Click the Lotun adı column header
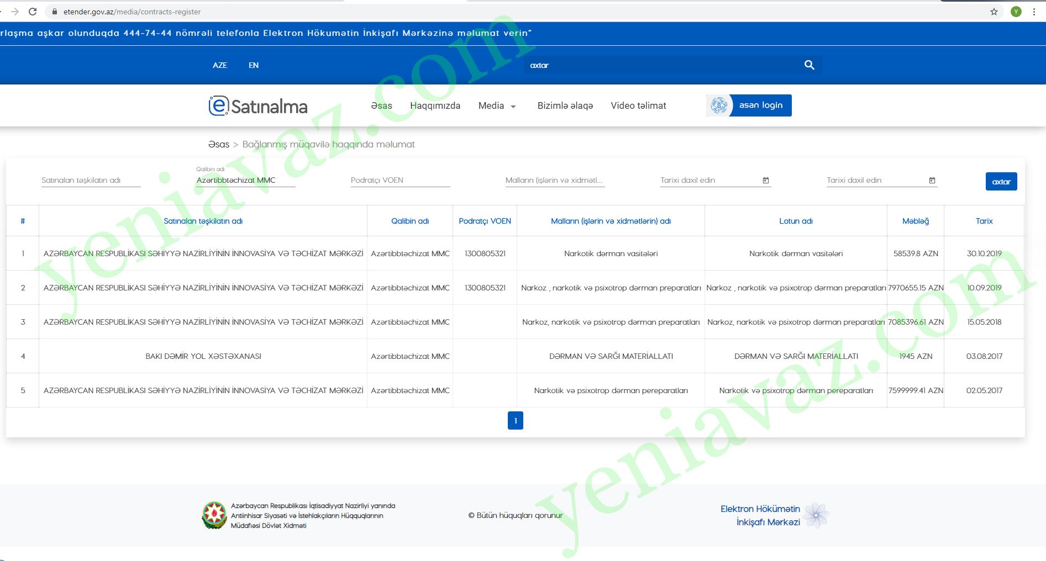Image resolution: width=1046 pixels, height=561 pixels. [796, 221]
